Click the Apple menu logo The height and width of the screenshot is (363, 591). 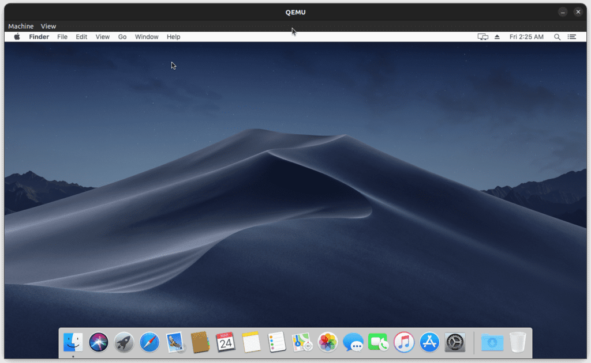tap(17, 36)
